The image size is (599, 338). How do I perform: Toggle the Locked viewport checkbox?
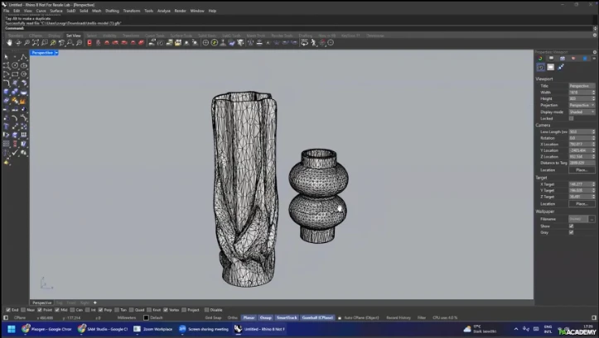point(571,118)
